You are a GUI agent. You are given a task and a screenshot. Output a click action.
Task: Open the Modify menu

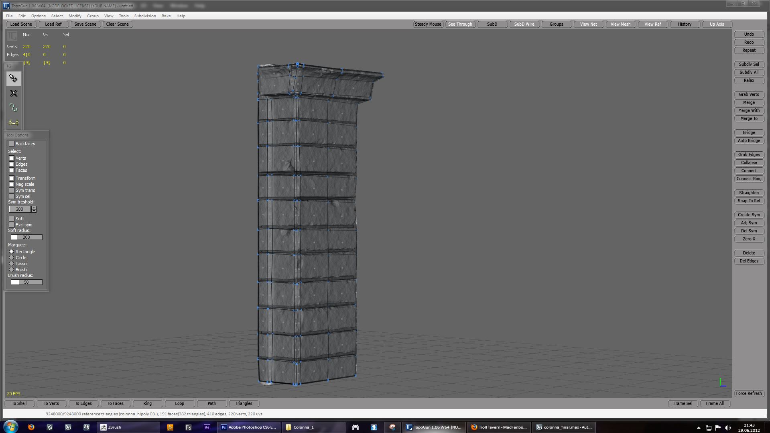pos(75,16)
